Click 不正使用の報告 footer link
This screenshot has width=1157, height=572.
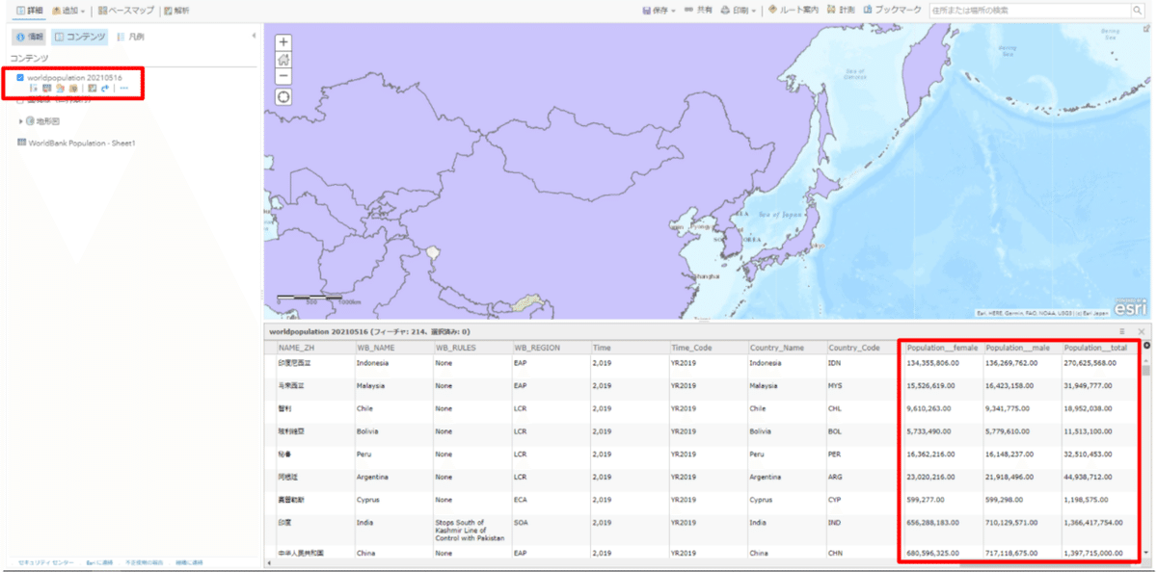click(144, 561)
